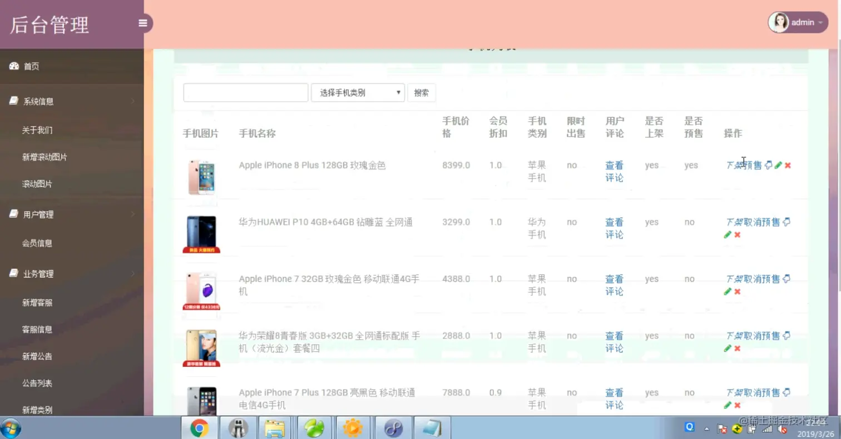Screen dimensions: 841x439
Task: Click the thumb icon for iPhone 8 Plus row
Action: (x=768, y=165)
